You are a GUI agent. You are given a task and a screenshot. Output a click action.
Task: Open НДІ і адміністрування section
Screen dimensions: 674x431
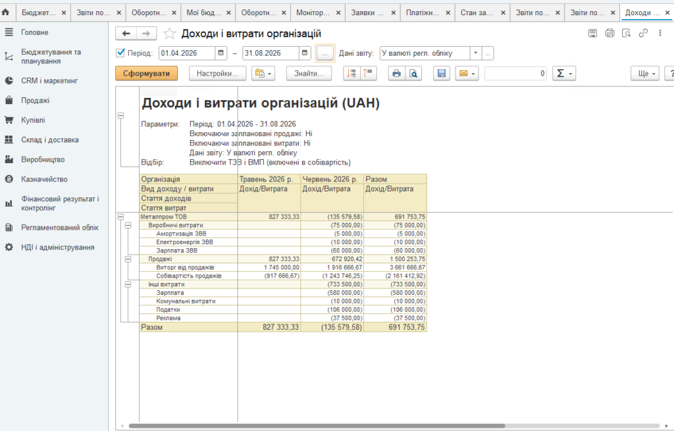coord(58,247)
